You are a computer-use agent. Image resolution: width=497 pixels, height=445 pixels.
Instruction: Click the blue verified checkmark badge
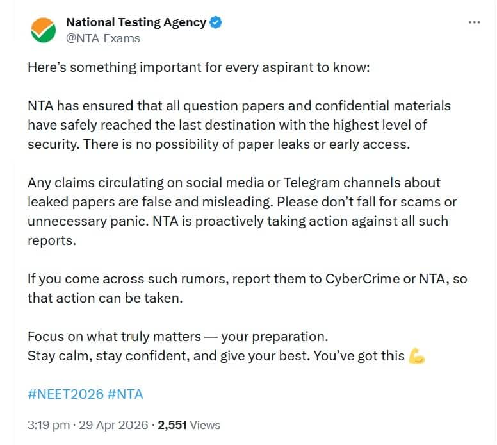point(216,22)
